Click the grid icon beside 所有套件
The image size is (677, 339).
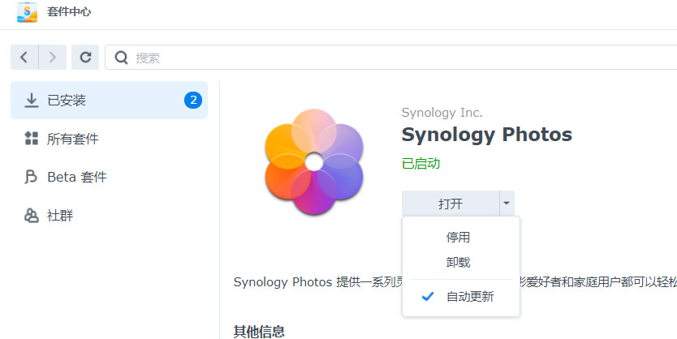[x=31, y=139]
